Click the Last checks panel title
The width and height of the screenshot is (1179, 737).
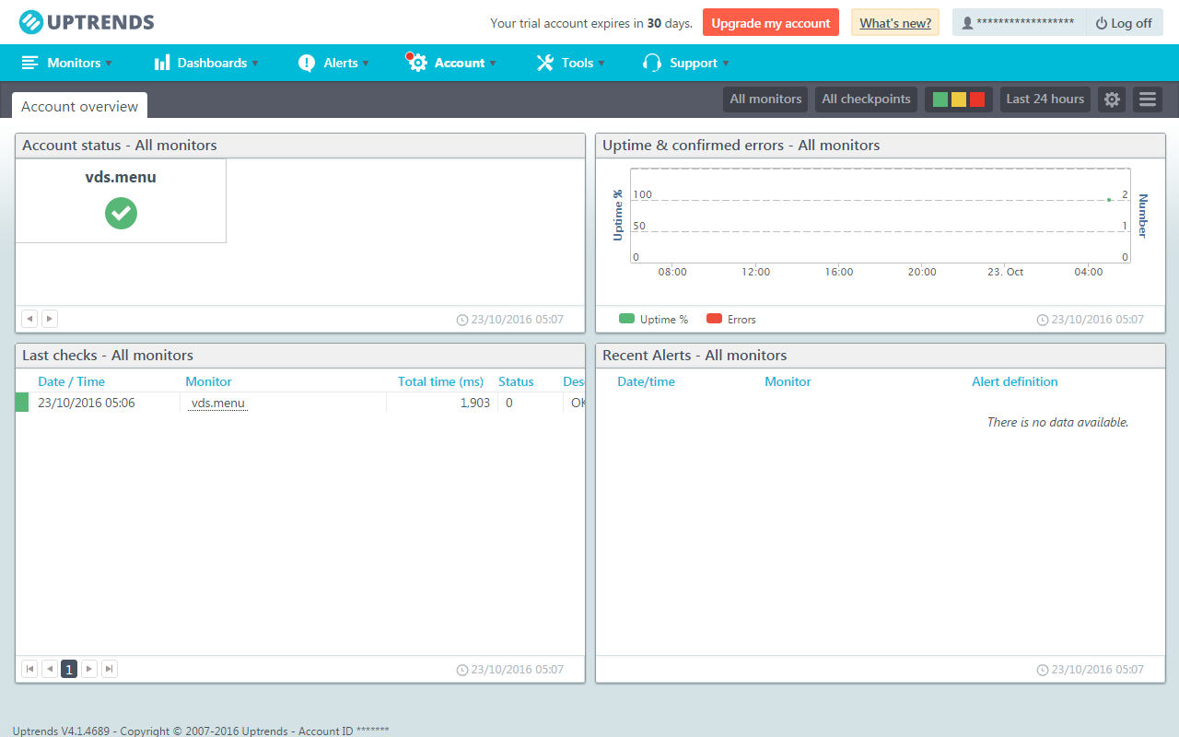click(x=108, y=355)
